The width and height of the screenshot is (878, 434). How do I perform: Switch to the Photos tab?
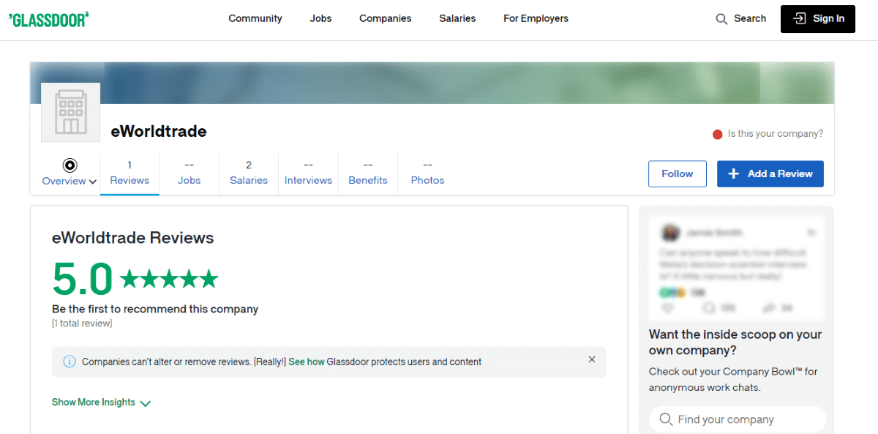click(x=428, y=173)
